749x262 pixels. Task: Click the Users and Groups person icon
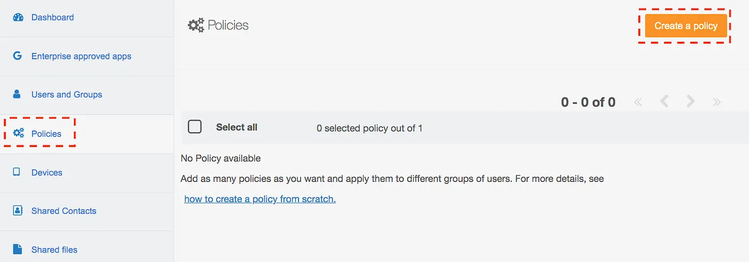tap(17, 94)
